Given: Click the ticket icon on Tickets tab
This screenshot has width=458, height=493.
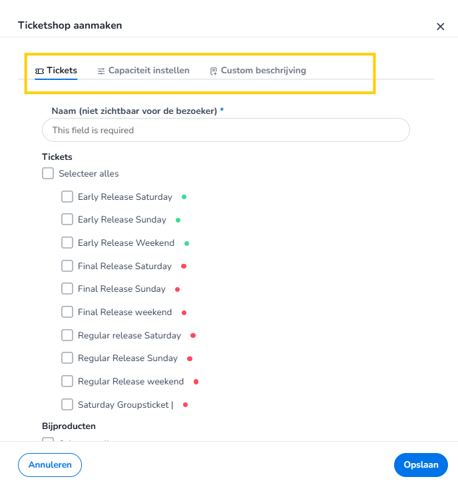Looking at the screenshot, I should pyautogui.click(x=39, y=71).
